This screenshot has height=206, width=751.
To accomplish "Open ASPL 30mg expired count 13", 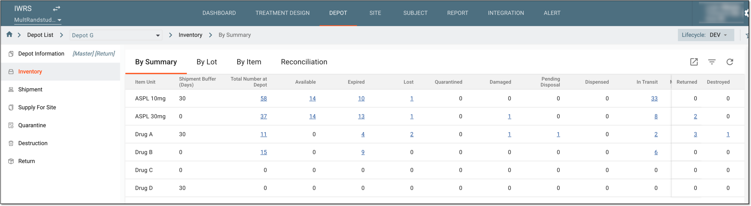I will click(x=361, y=117).
